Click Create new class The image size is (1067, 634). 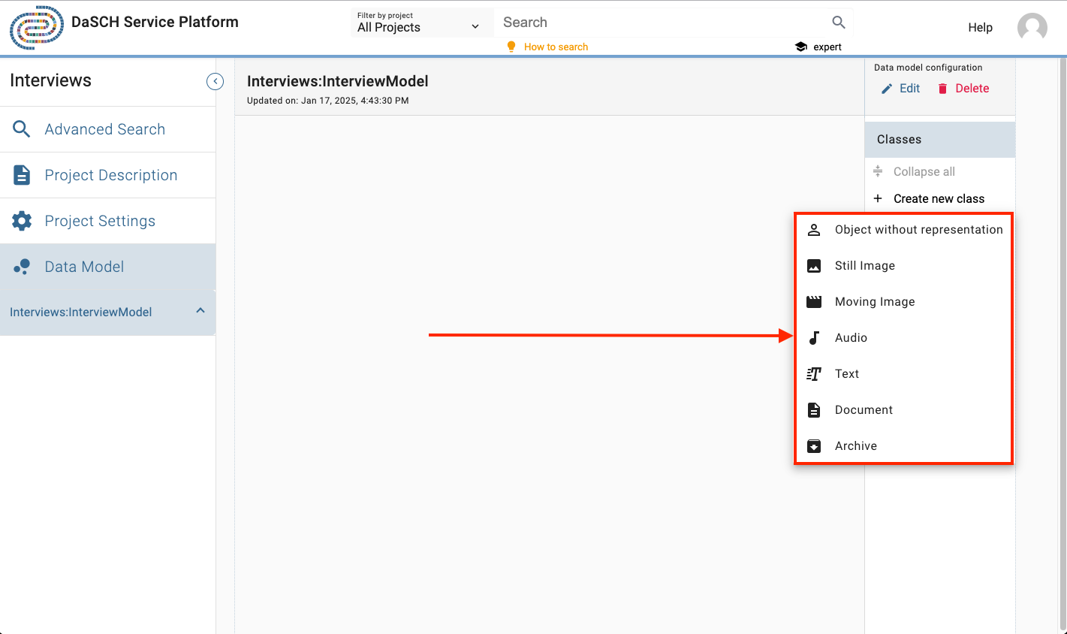[x=938, y=199]
